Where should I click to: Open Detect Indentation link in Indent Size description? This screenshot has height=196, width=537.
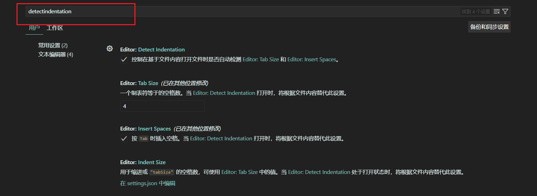[x=319, y=172]
